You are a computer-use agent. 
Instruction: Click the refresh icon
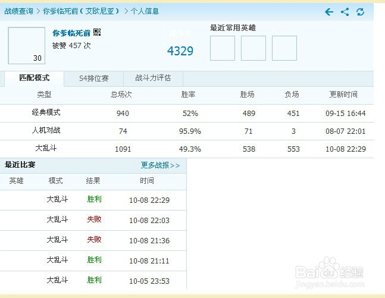(360, 11)
